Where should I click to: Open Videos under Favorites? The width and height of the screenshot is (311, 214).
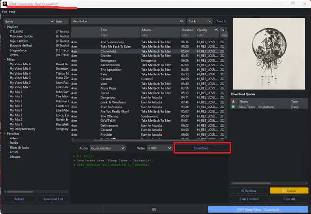pos(14,139)
